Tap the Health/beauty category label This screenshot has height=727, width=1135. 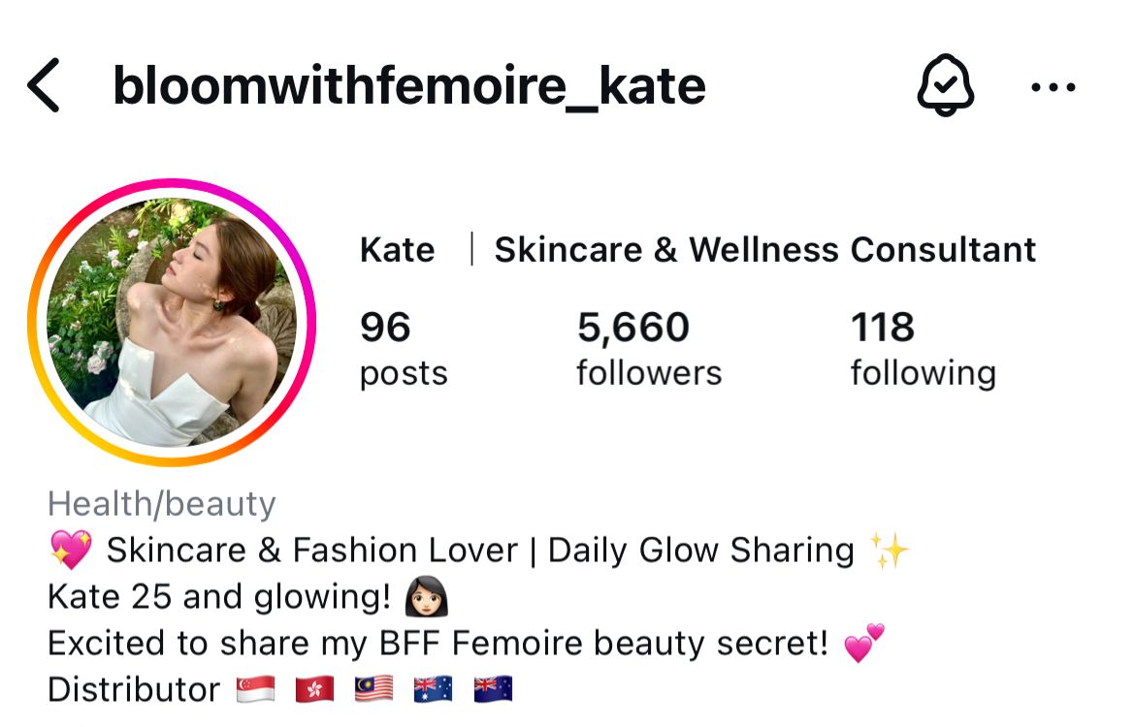coord(161,503)
